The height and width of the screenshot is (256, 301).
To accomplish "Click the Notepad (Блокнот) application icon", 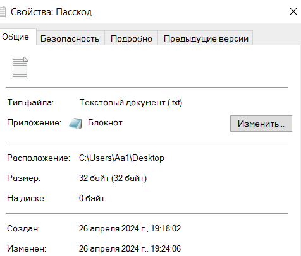I will click(76, 124).
